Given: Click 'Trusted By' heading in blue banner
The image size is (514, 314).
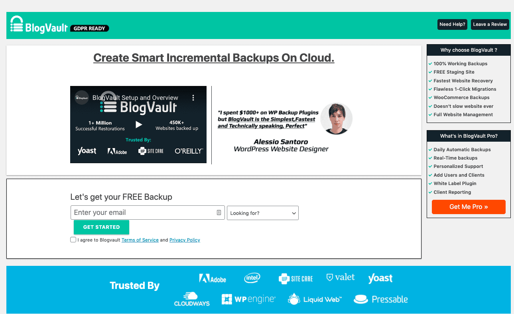Looking at the screenshot, I should tap(134, 286).
